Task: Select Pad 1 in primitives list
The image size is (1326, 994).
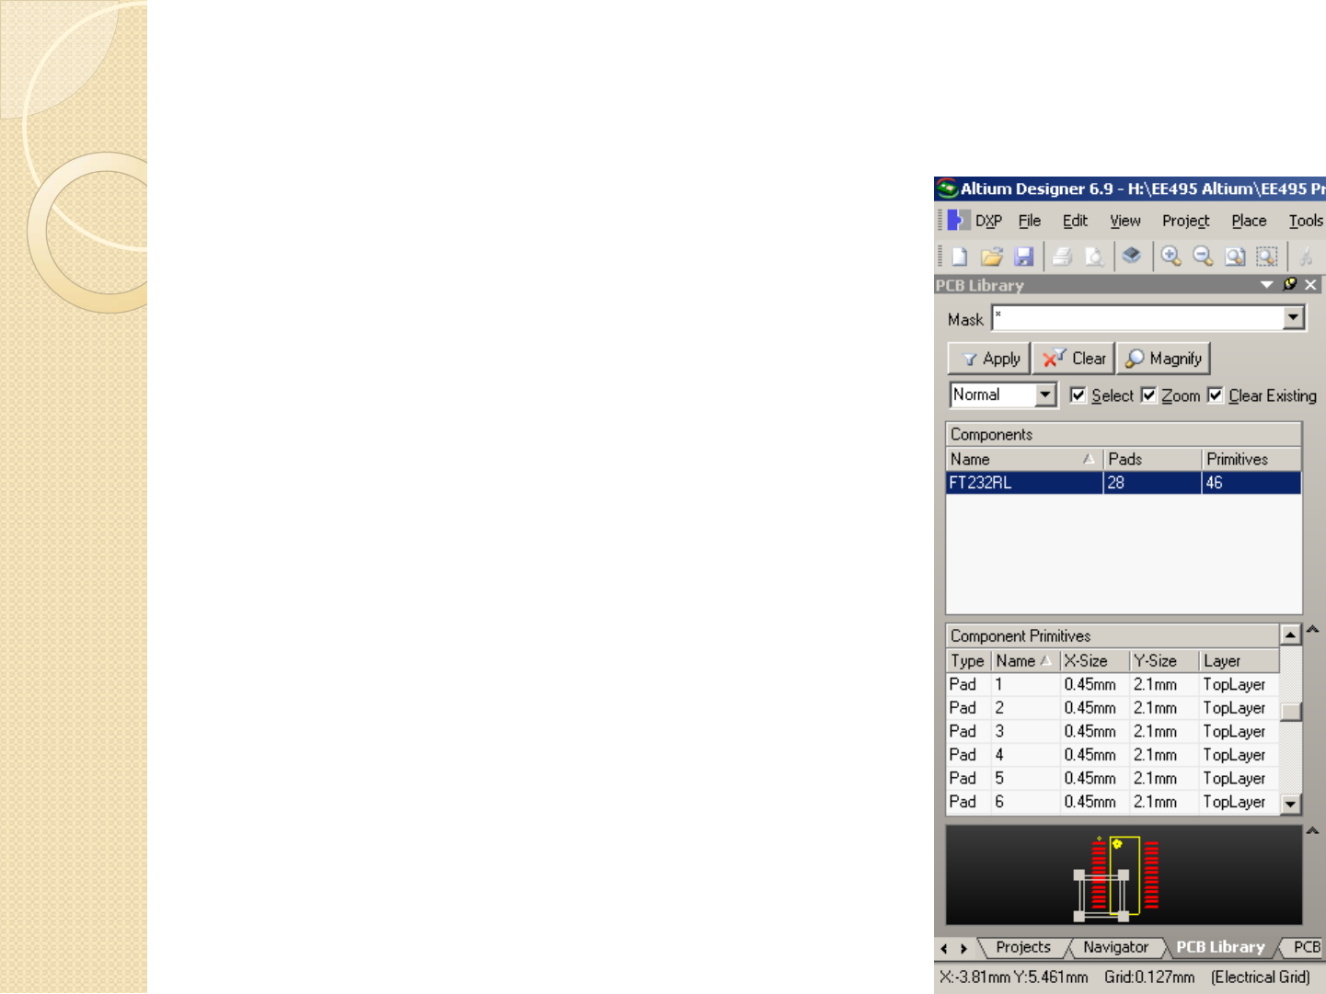Action: 1113,684
